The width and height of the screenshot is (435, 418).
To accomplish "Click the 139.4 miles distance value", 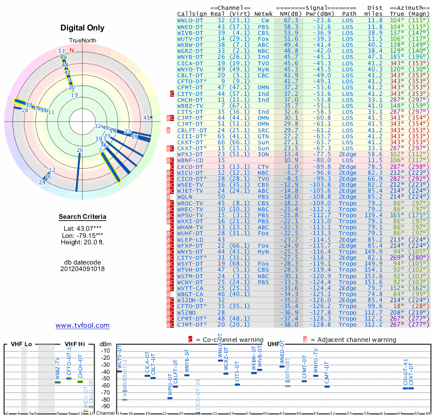I will [x=373, y=215].
